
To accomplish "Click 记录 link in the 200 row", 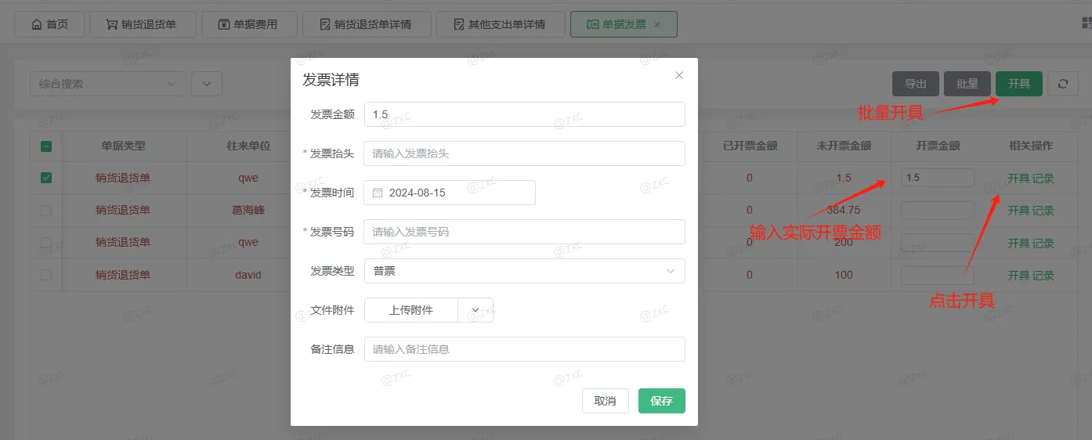I will (x=1043, y=243).
